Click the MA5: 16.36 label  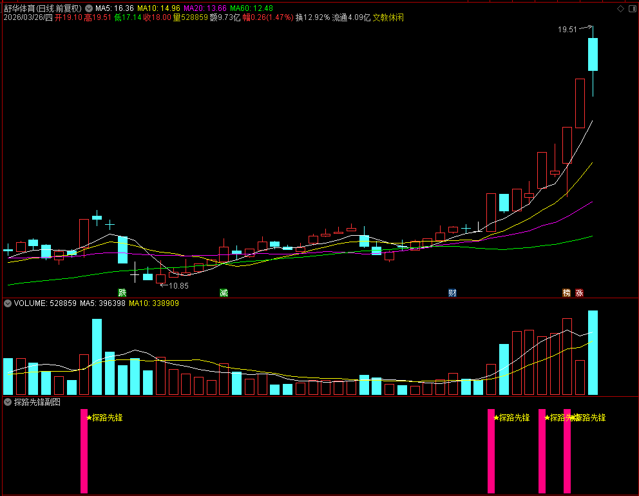pos(115,8)
